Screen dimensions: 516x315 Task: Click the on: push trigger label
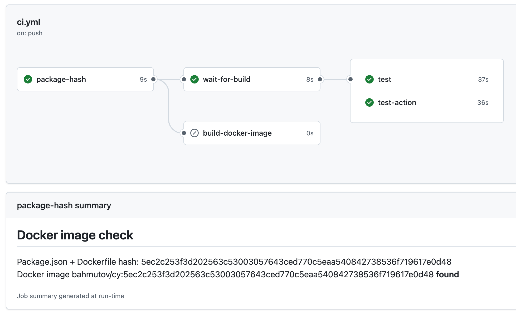pyautogui.click(x=30, y=33)
